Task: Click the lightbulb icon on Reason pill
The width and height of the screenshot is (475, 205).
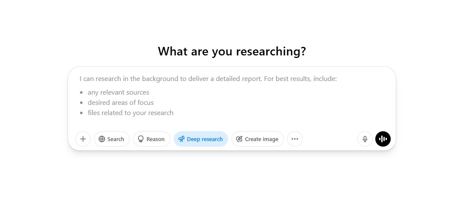Action: pos(140,139)
